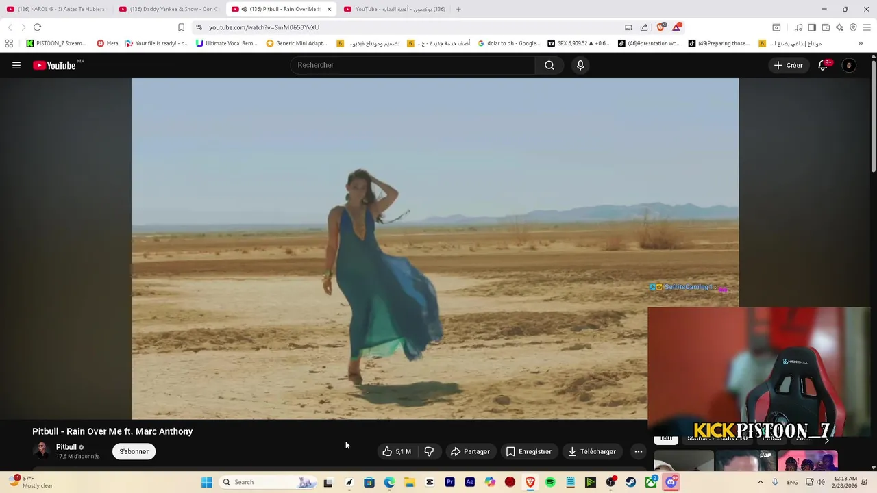
Task: Open weather widget 57°F Mostly clear
Action: click(31, 482)
